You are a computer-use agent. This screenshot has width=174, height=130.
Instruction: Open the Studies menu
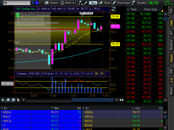140,3
